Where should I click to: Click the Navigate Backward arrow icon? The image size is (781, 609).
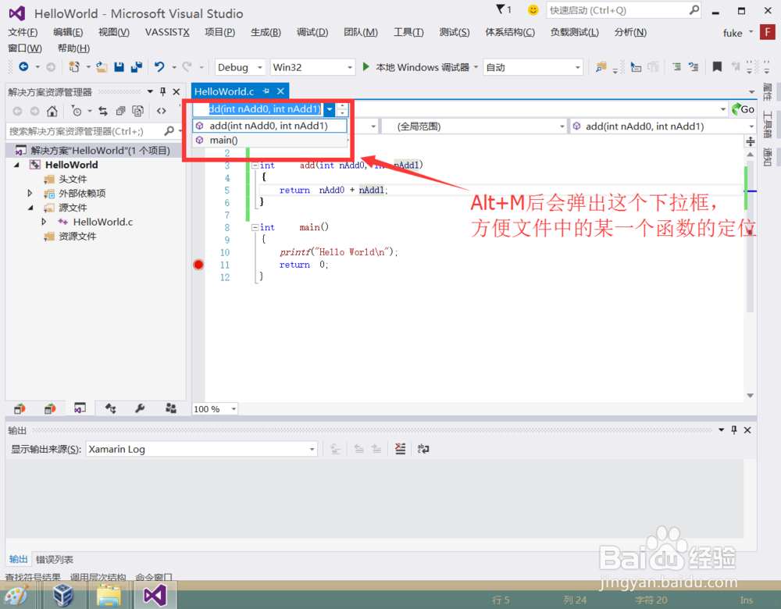24,67
